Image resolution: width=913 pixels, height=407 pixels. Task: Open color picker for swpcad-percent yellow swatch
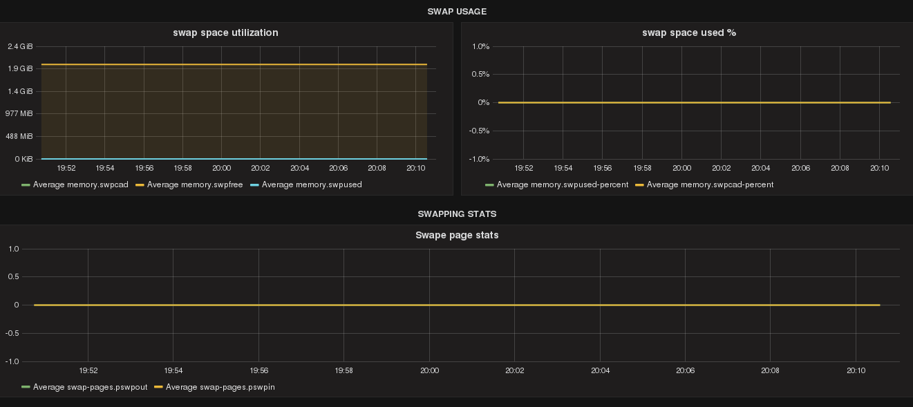pos(639,185)
